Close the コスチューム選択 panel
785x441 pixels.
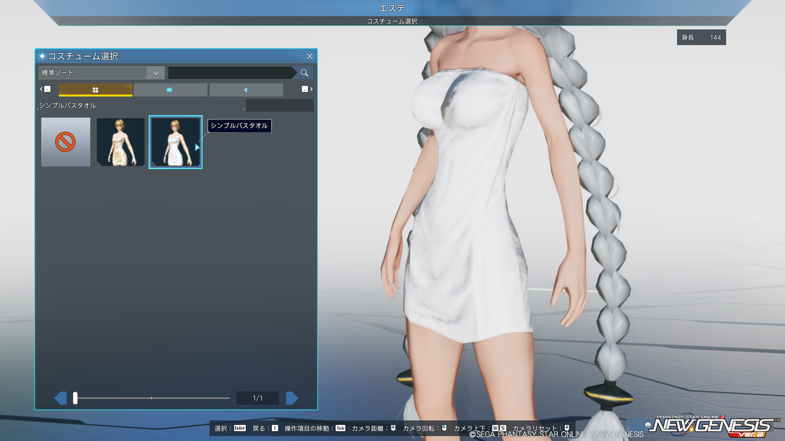pyautogui.click(x=310, y=56)
